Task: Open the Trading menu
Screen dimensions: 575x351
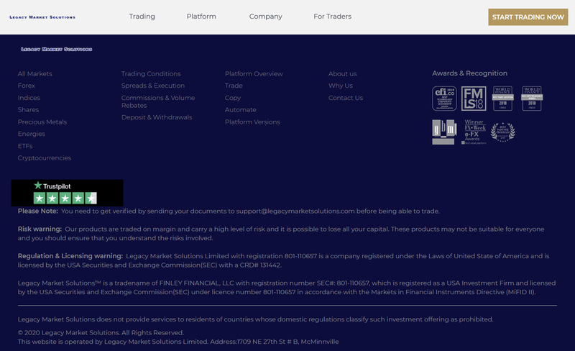Action: click(142, 17)
